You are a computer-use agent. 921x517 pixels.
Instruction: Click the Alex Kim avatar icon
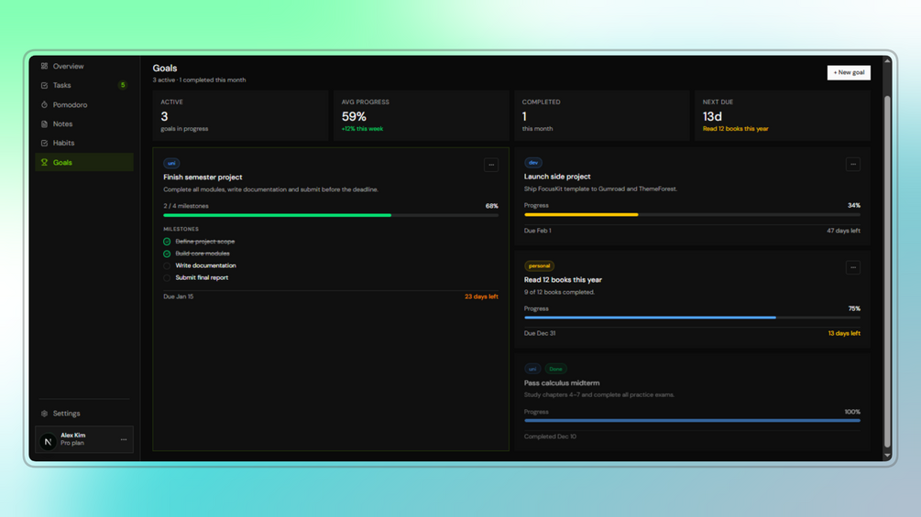tap(49, 440)
